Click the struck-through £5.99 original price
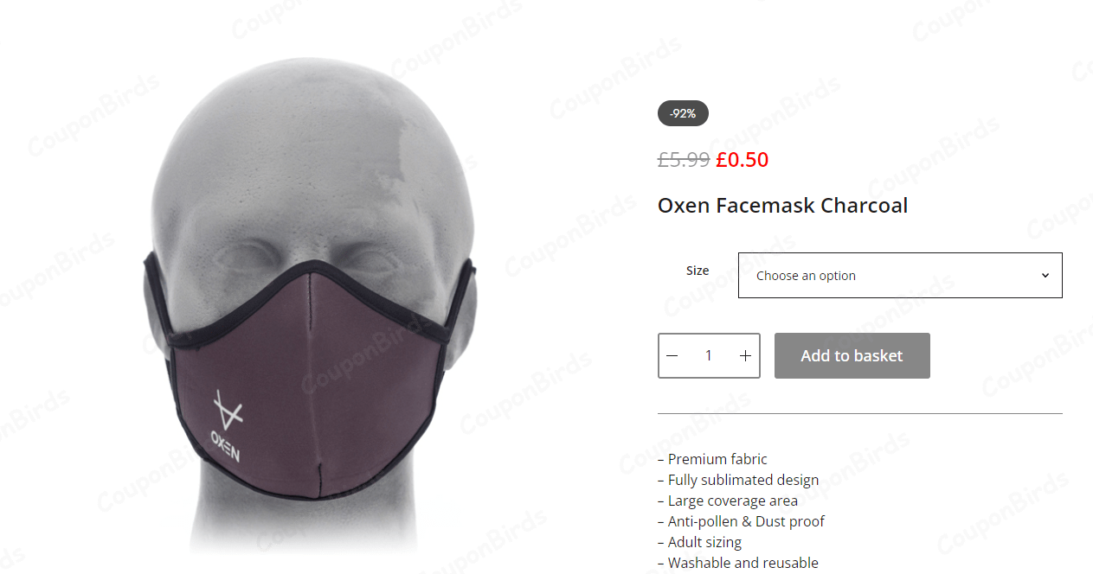This screenshot has height=574, width=1093. pyautogui.click(x=684, y=160)
